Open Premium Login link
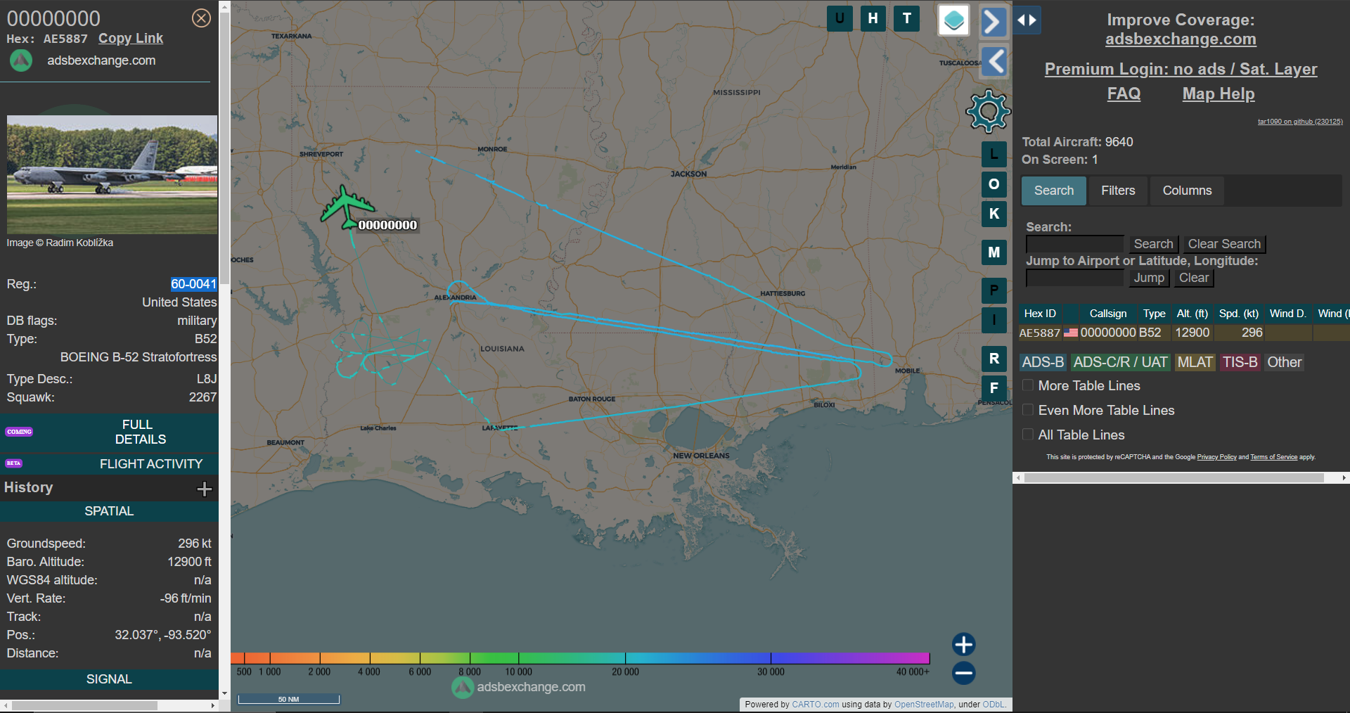 click(x=1181, y=69)
